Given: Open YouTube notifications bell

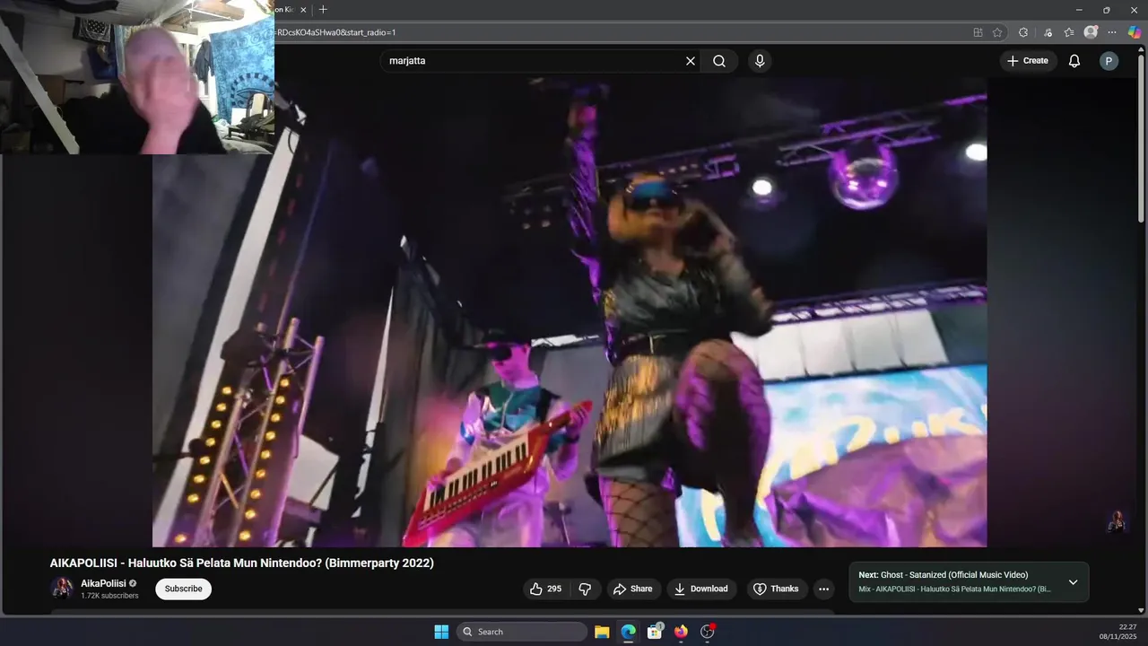Looking at the screenshot, I should click(x=1074, y=61).
